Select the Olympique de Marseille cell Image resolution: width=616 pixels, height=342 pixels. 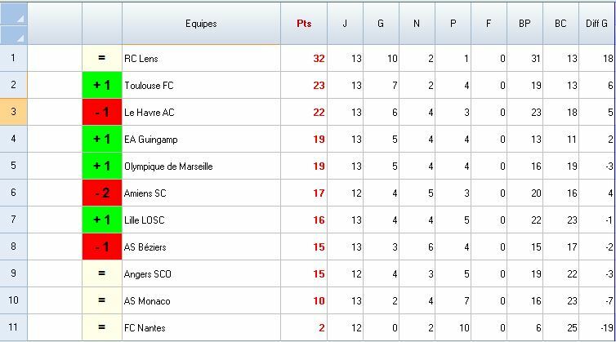click(x=201, y=166)
